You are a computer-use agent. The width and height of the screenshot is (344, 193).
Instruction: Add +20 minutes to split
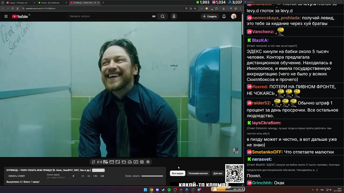(x=102, y=176)
